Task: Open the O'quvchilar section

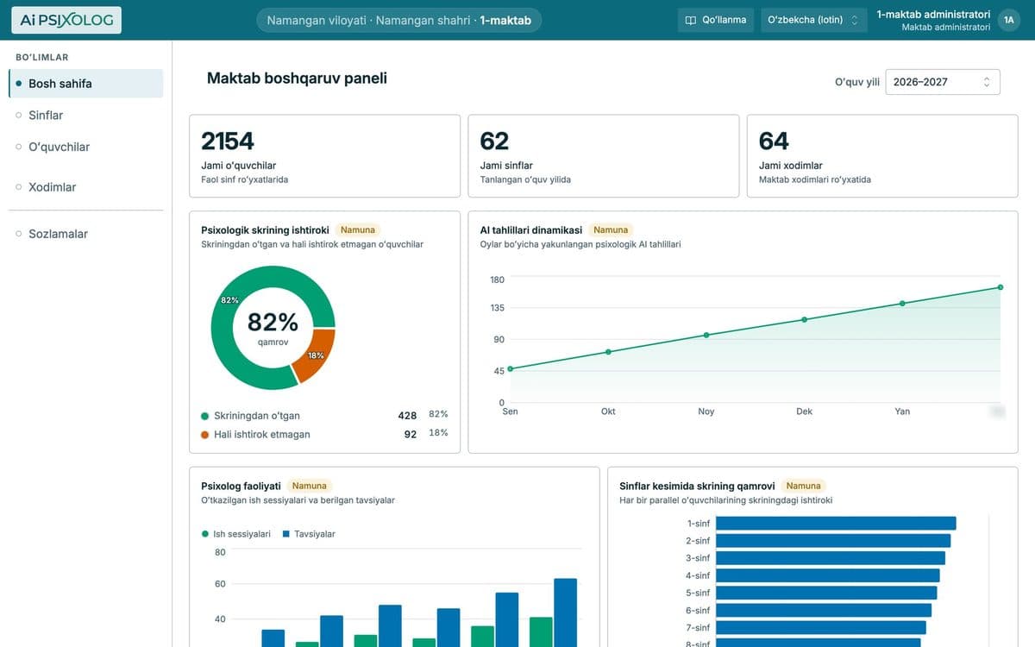Action: pyautogui.click(x=85, y=148)
